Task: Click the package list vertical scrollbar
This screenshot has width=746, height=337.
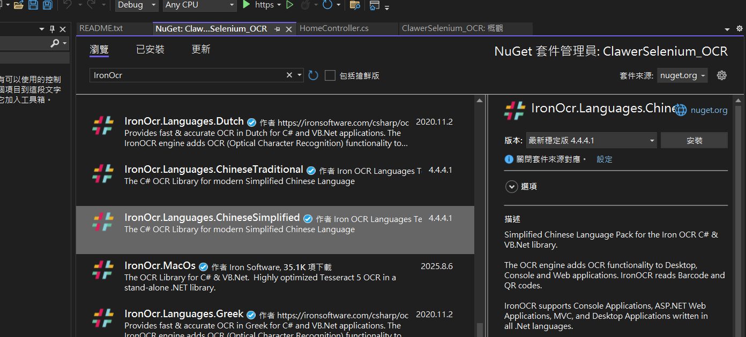Action: tap(480, 214)
